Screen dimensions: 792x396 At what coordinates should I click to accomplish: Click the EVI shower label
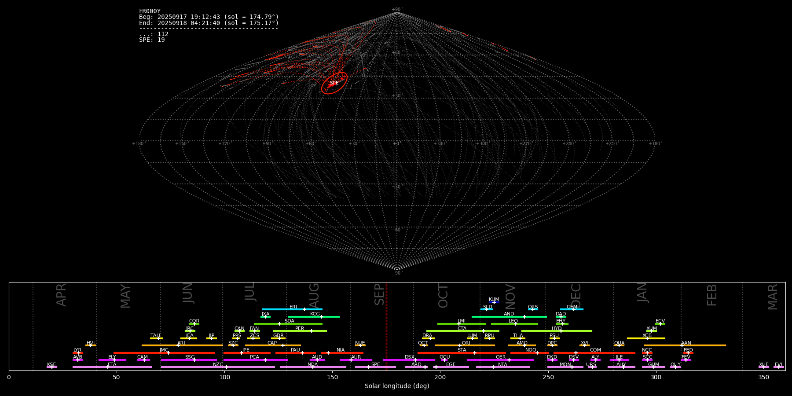778,365
